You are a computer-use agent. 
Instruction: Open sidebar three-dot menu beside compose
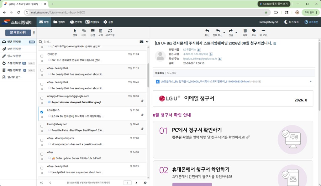(34, 33)
